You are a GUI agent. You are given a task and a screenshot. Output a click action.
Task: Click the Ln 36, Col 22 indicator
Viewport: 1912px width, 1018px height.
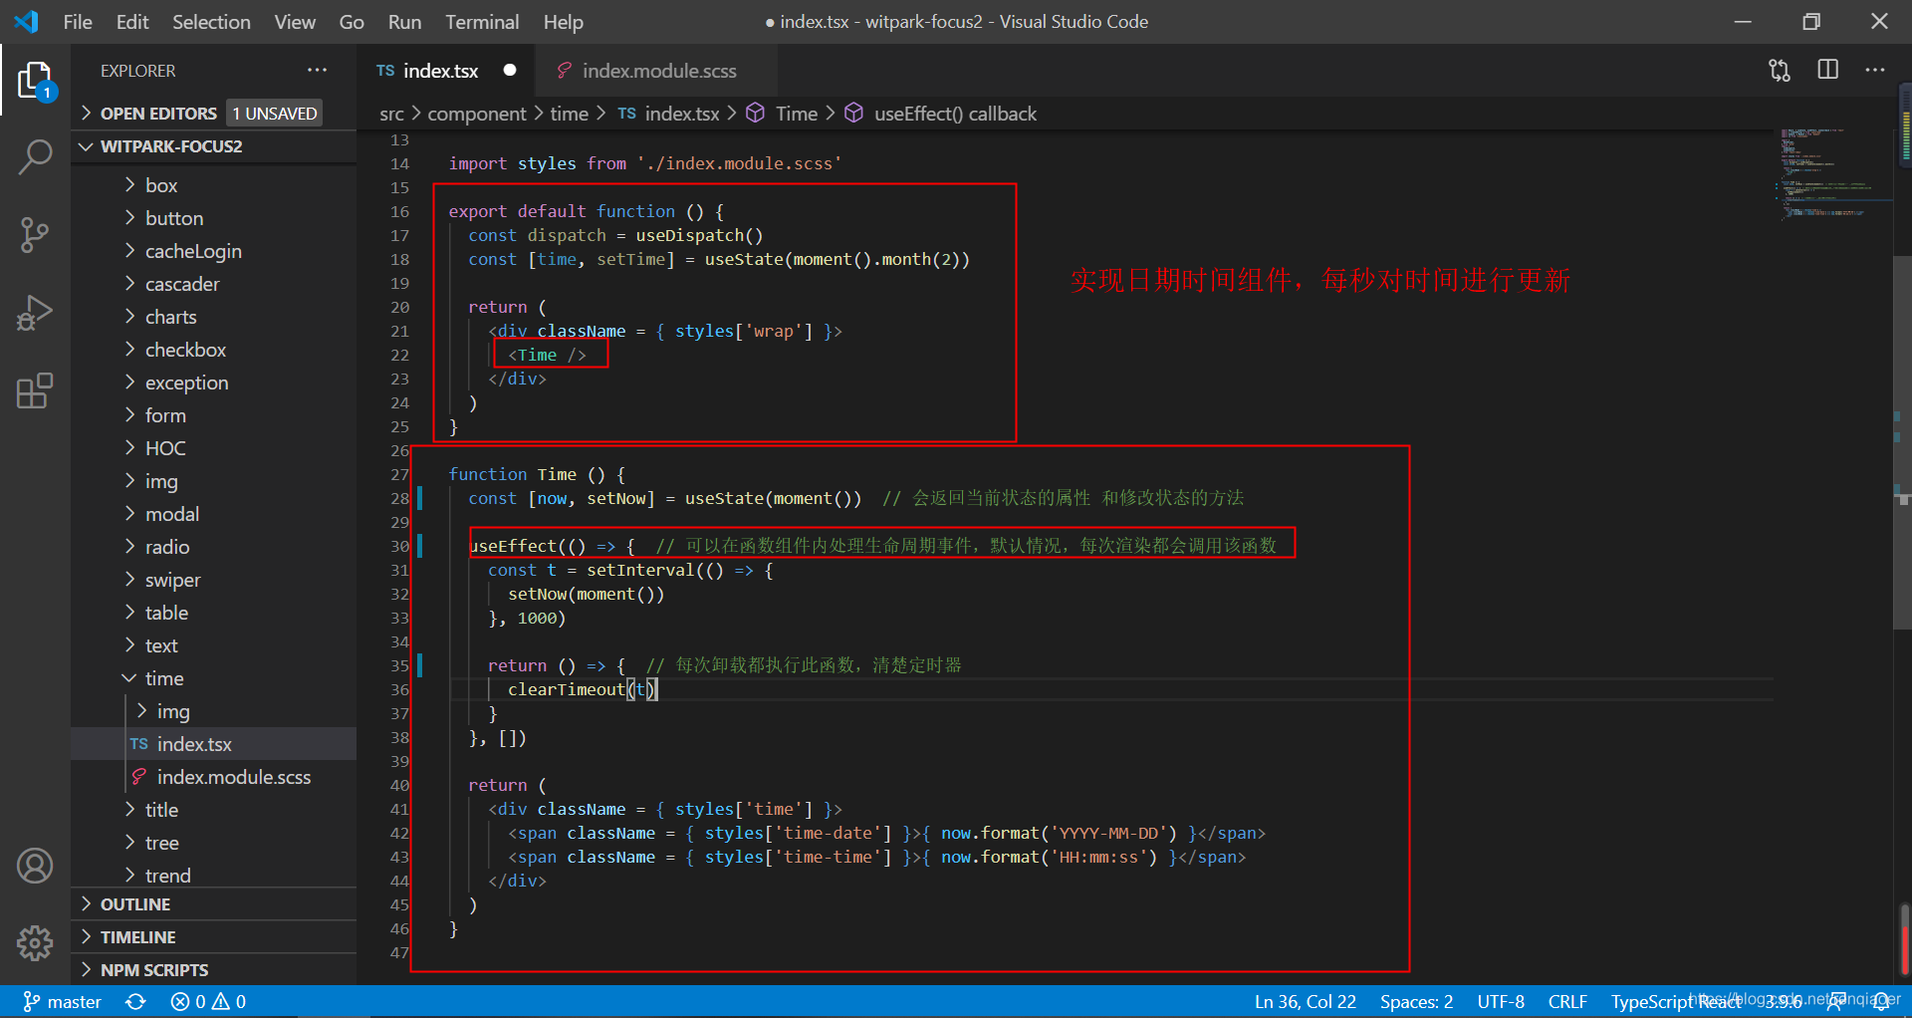pyautogui.click(x=1305, y=1001)
